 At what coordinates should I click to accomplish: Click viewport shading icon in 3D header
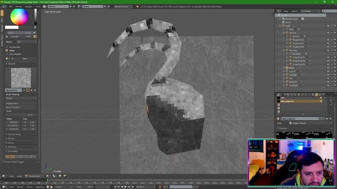pos(47,176)
